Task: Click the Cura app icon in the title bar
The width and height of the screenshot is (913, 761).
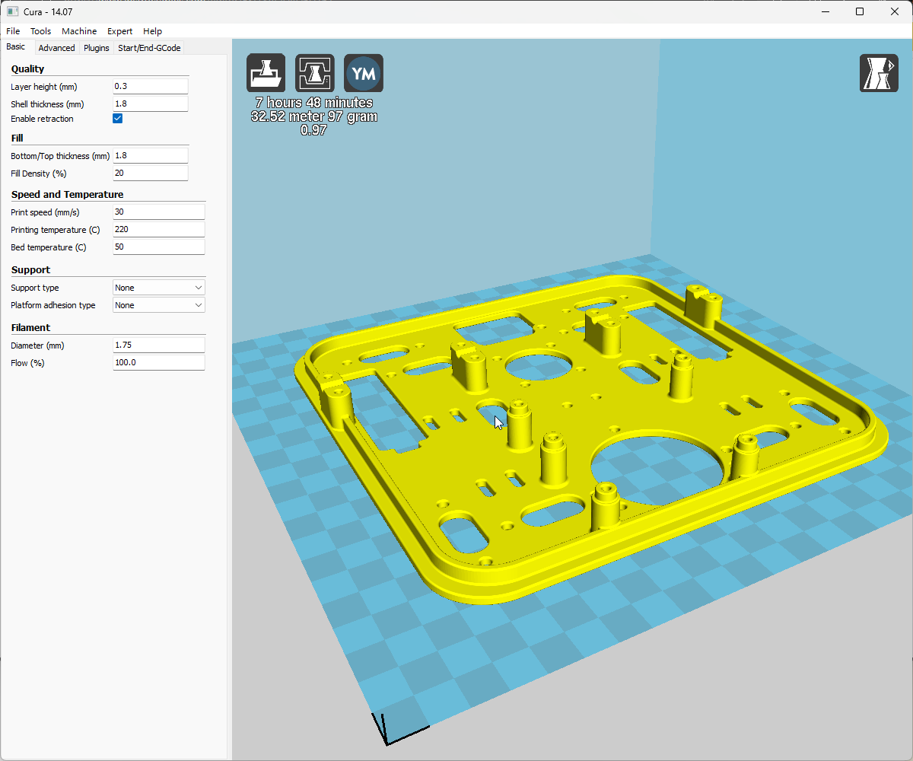Action: 12,11
